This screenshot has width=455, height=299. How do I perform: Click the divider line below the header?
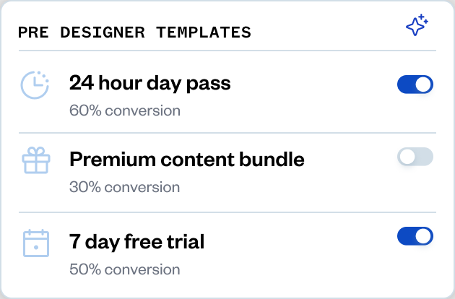pyautogui.click(x=227, y=51)
